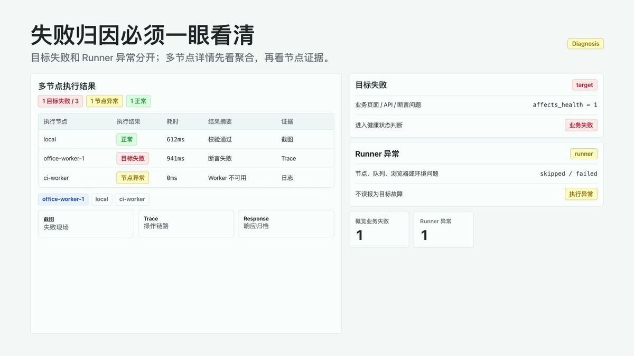Click the 目标失败 card title

click(371, 85)
